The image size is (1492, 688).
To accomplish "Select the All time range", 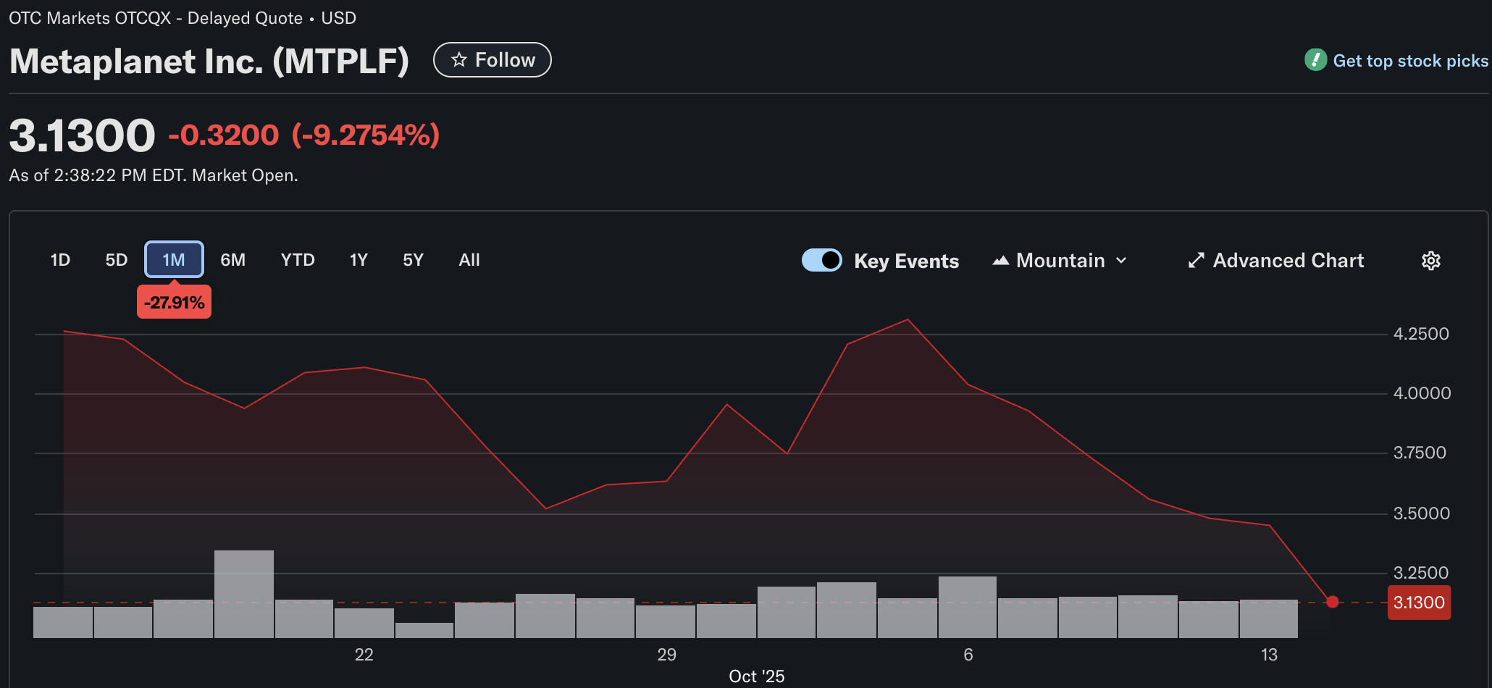I will 469,260.
